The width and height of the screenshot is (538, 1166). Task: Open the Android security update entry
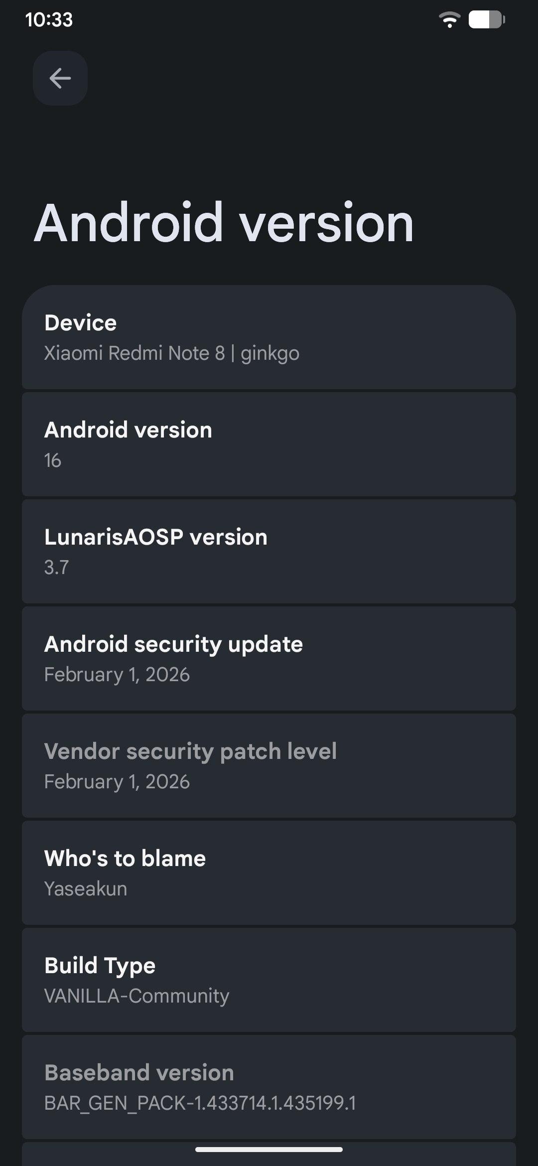tap(173, 644)
